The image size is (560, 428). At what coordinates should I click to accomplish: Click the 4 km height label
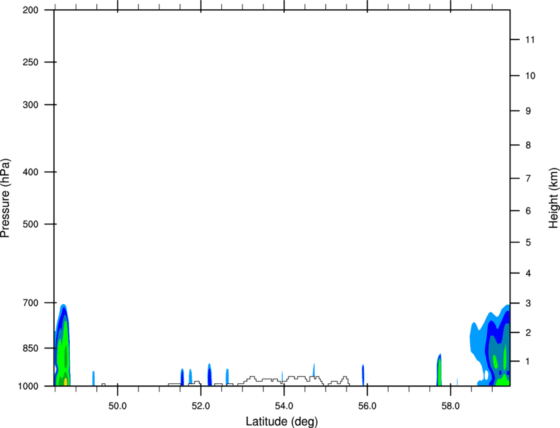[528, 273]
